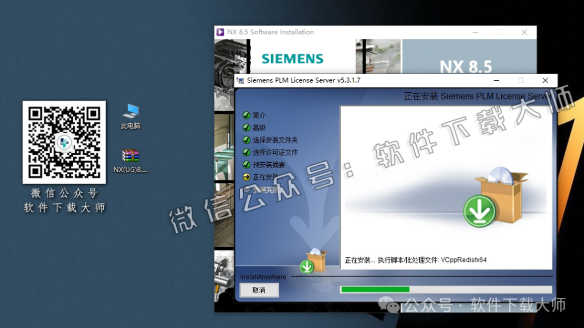The image size is (584, 328).
Task: Click the WeChat logo inside the QR code
Action: pyautogui.click(x=64, y=142)
